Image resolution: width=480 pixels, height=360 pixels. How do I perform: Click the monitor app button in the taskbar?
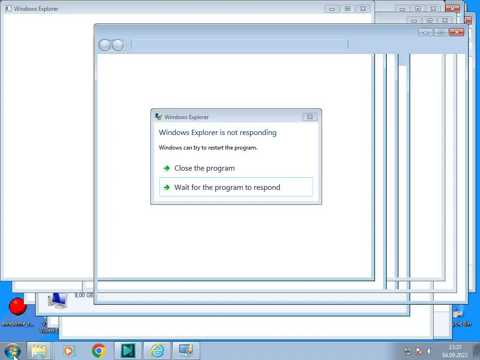pos(186,351)
